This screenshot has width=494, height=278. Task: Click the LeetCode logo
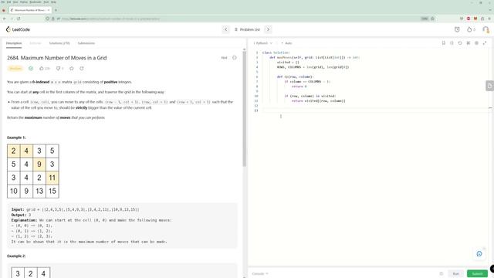(x=18, y=29)
